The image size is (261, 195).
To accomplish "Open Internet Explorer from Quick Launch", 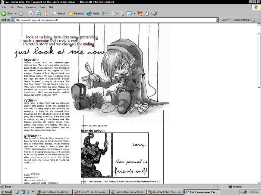I will 17,192.
